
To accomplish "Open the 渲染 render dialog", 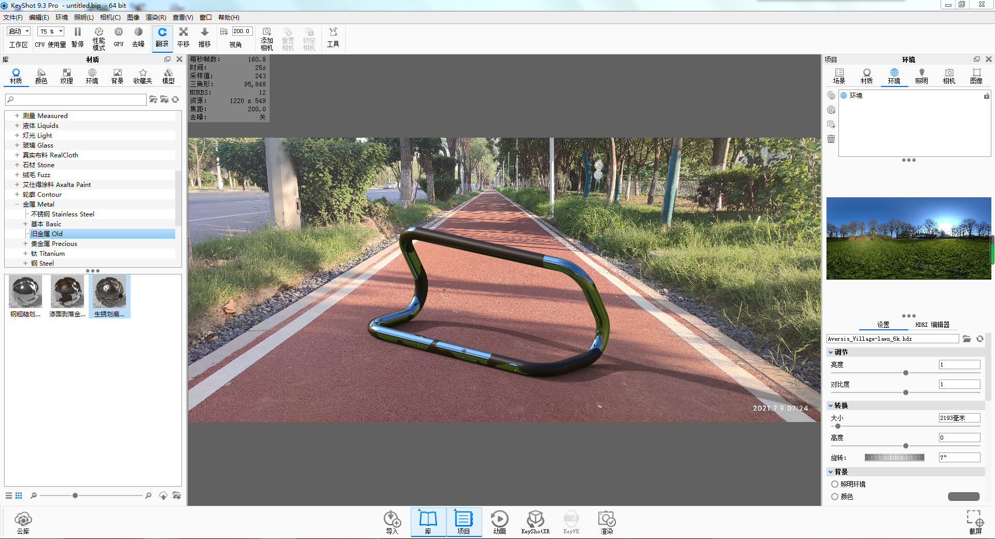I will 607,522.
